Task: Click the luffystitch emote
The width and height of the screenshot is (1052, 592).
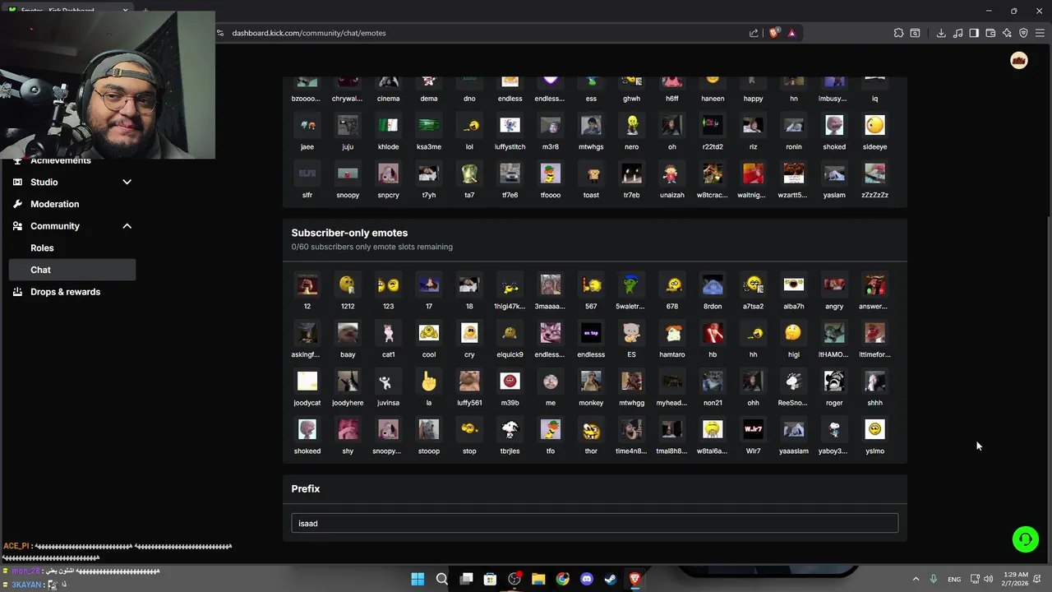Action: click(x=510, y=126)
